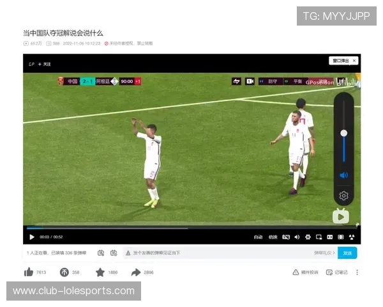This screenshot has height=307, width=383.
Task: Open the gear settings below volume slider
Action: point(343,196)
